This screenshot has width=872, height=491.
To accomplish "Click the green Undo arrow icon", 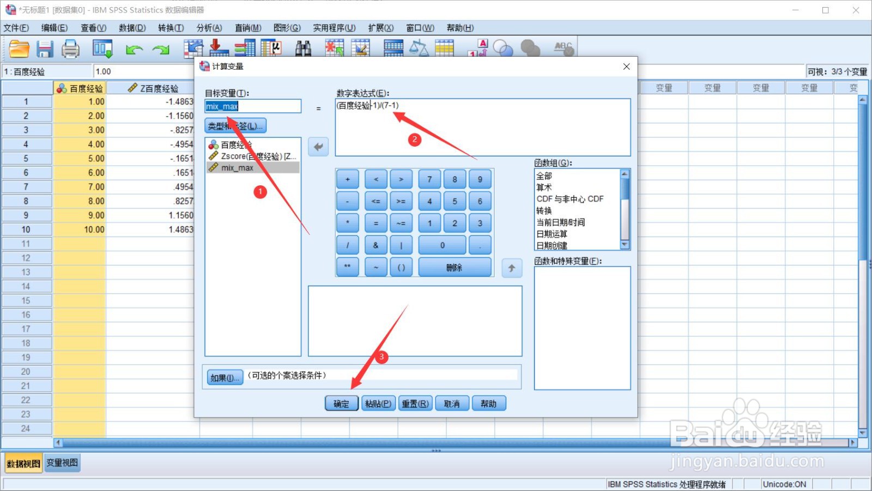I will (x=134, y=50).
